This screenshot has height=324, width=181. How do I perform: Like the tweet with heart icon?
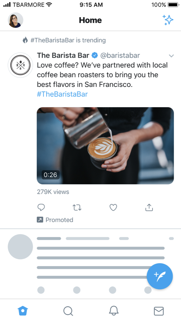113,207
